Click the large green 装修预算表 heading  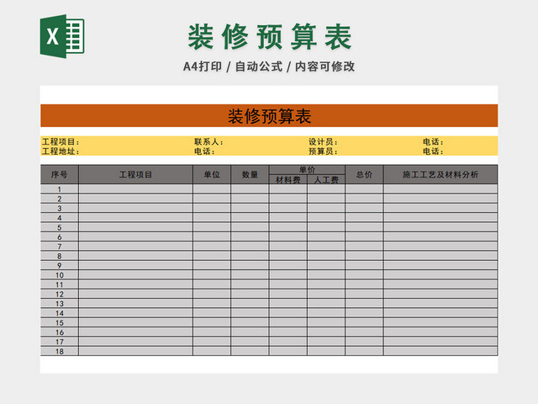(269, 37)
